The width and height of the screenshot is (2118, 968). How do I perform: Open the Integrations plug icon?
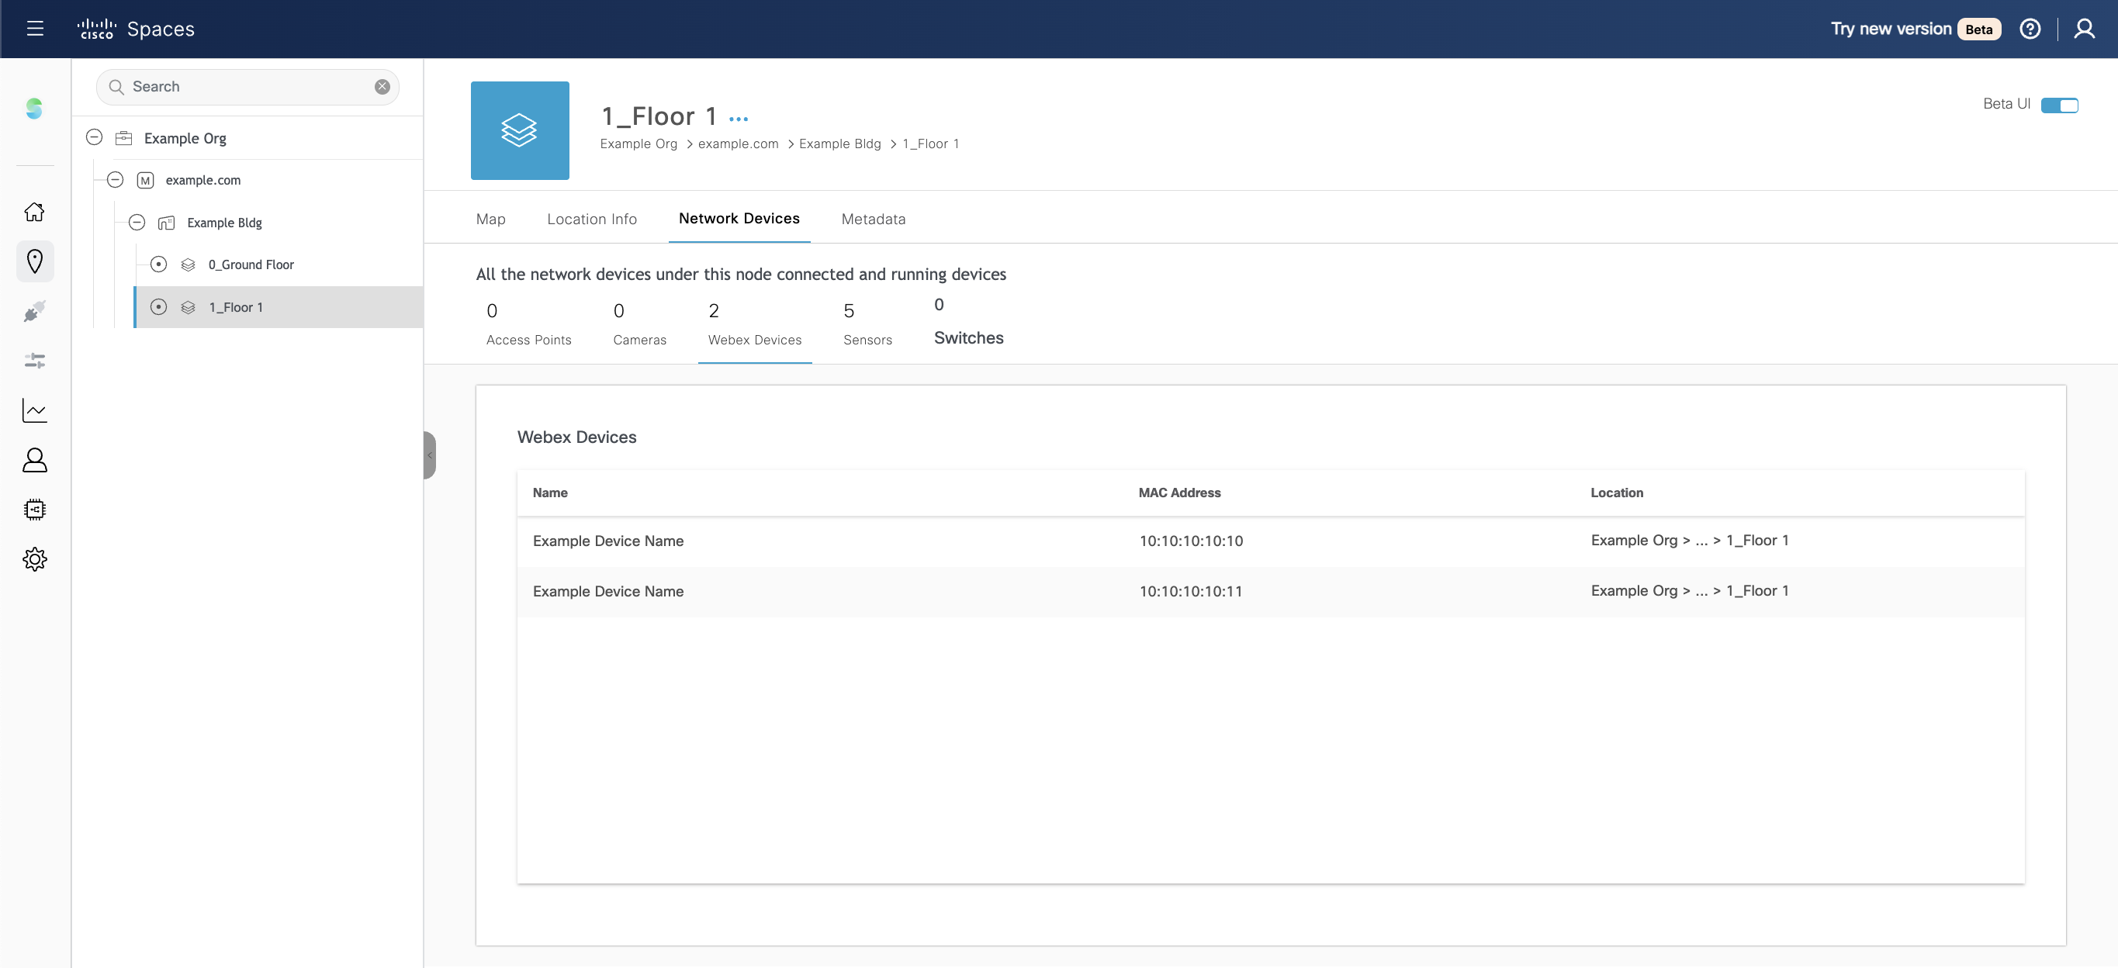click(x=35, y=310)
